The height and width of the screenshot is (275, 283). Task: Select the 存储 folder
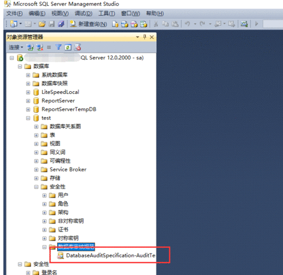tap(55, 178)
